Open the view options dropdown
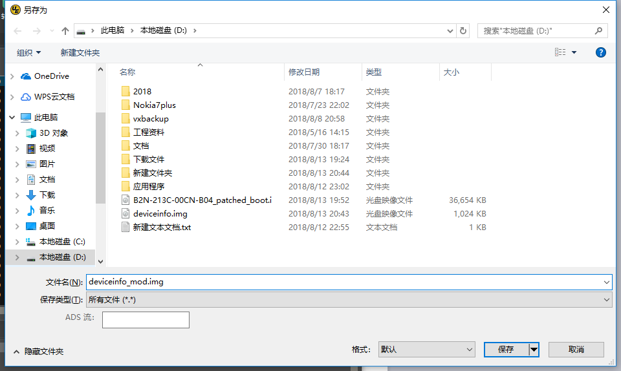621x371 pixels. tap(574, 52)
